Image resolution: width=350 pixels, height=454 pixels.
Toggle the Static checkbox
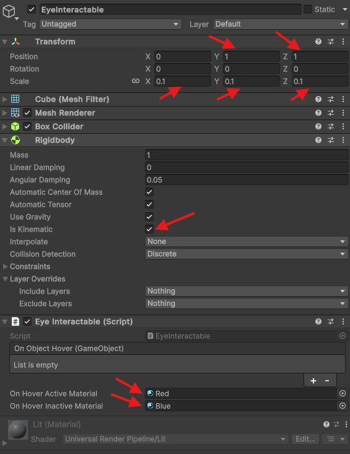(307, 9)
